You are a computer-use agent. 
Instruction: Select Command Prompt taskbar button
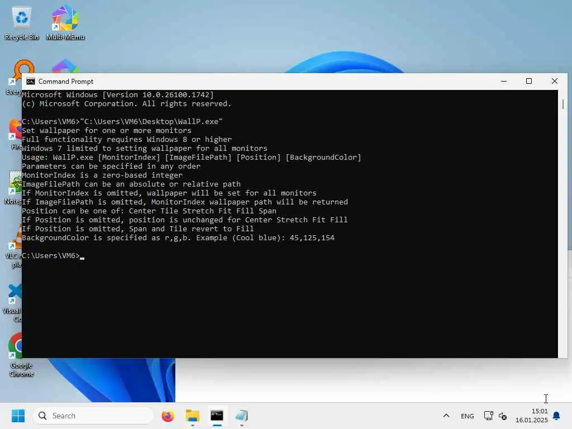click(x=217, y=416)
